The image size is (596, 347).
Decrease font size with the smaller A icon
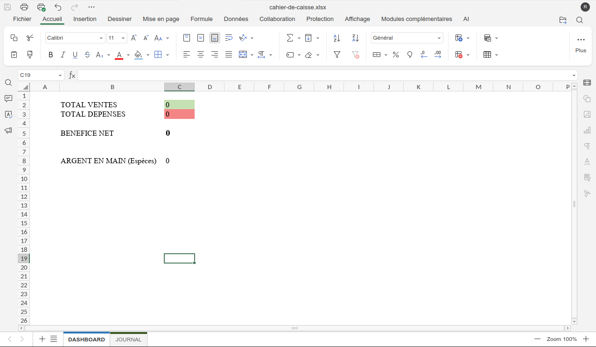pyautogui.click(x=146, y=38)
